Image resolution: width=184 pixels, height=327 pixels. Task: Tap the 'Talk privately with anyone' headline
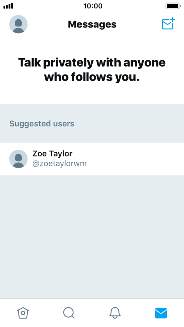click(x=92, y=63)
